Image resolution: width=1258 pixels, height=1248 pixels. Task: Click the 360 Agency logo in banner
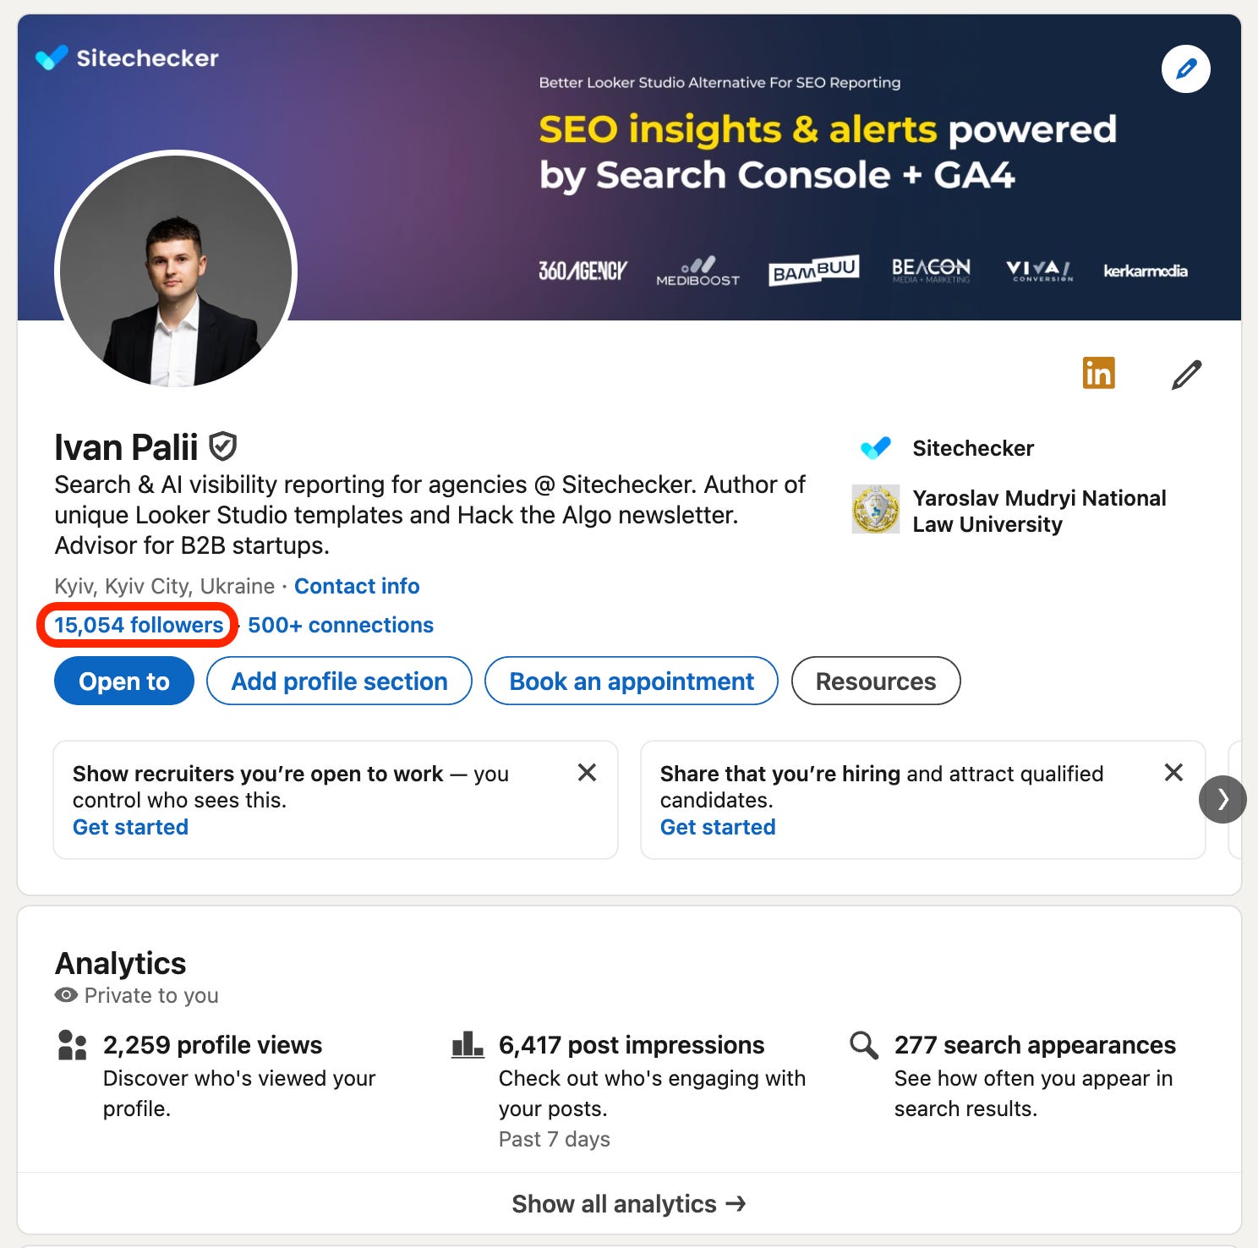click(x=583, y=271)
